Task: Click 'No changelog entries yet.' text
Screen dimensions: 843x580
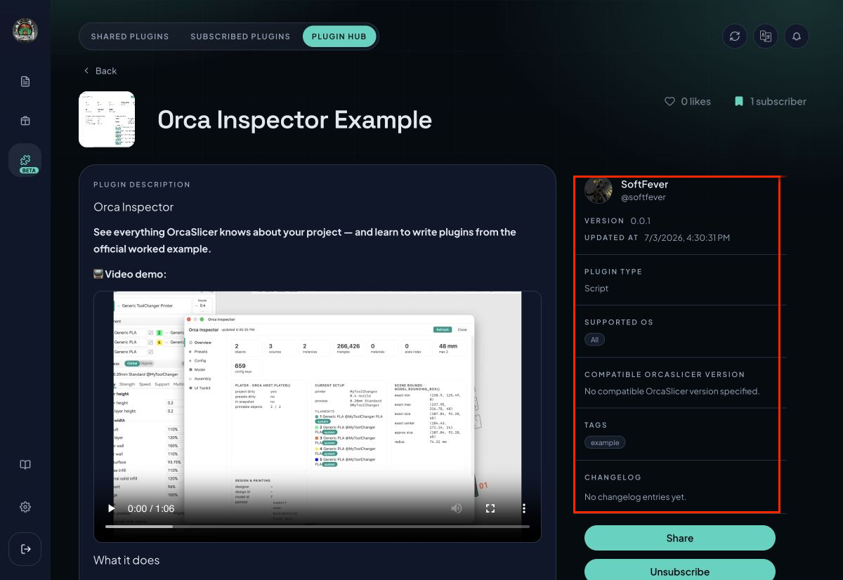Action: click(x=636, y=497)
